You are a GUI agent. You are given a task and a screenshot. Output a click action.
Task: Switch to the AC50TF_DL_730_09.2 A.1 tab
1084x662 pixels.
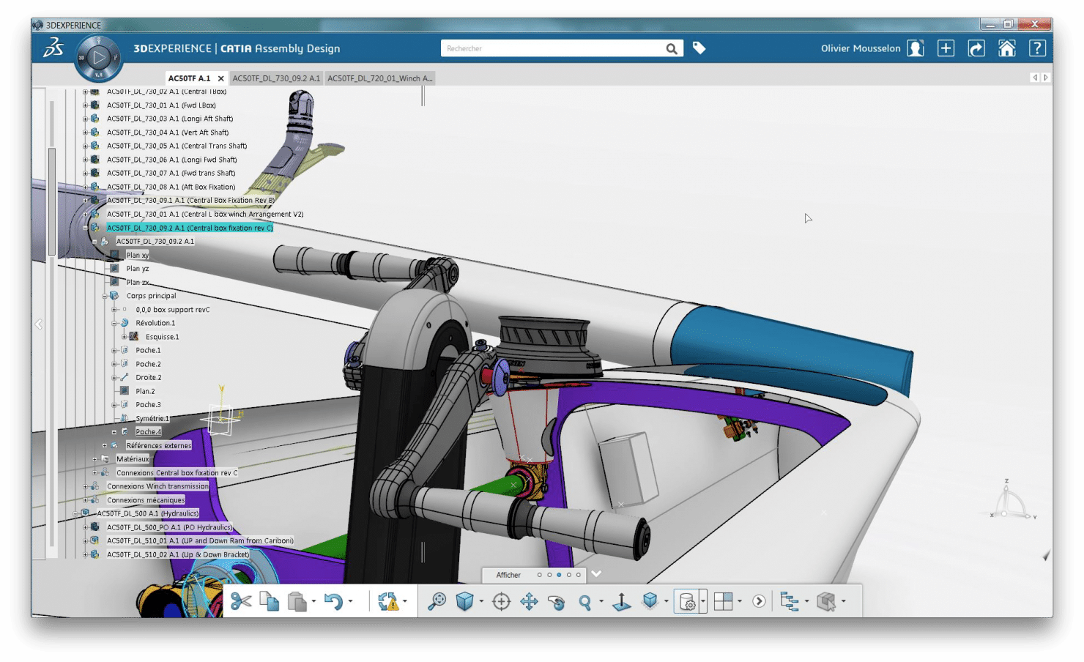click(x=275, y=78)
